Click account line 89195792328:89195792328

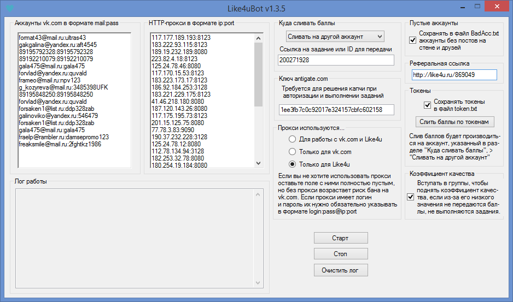(x=56, y=52)
